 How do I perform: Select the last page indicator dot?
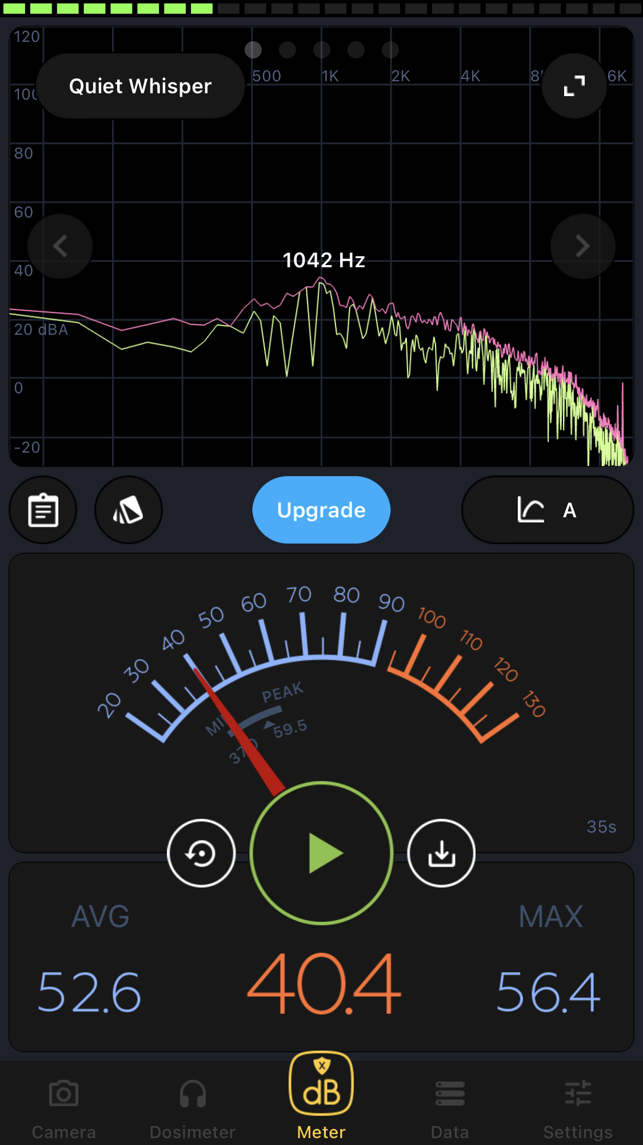tap(390, 50)
